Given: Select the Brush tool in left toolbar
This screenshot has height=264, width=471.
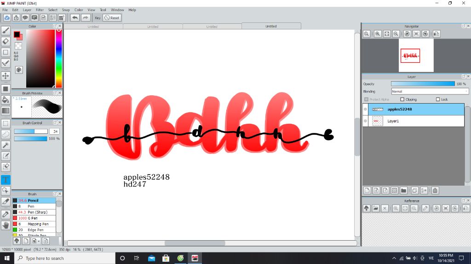Looking at the screenshot, I should click(x=6, y=31).
